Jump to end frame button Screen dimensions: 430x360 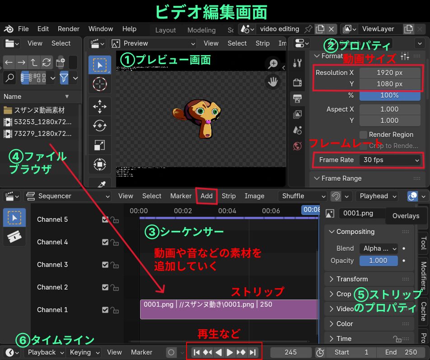[x=252, y=352]
